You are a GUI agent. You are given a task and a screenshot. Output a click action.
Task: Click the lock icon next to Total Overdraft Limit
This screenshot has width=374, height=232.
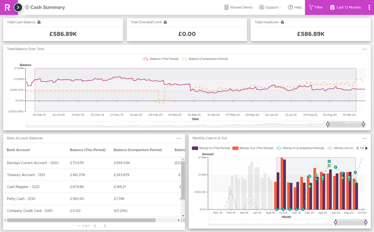point(165,22)
